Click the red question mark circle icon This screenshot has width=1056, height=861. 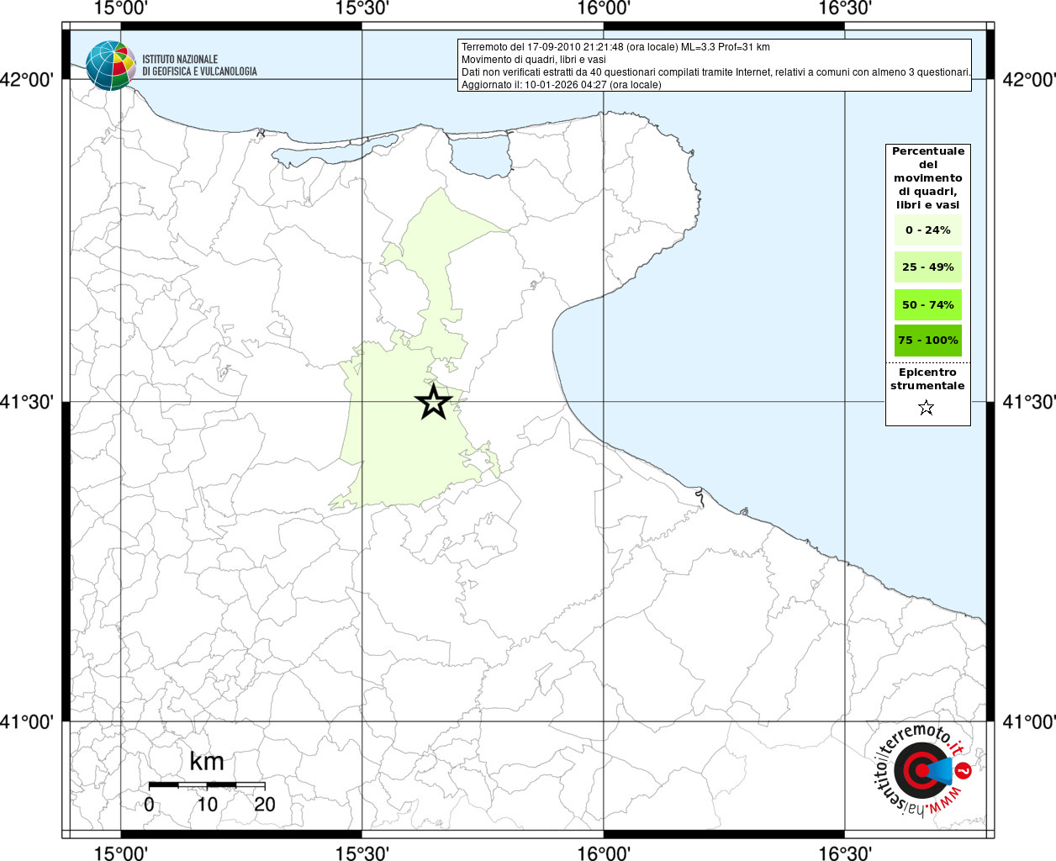click(964, 769)
